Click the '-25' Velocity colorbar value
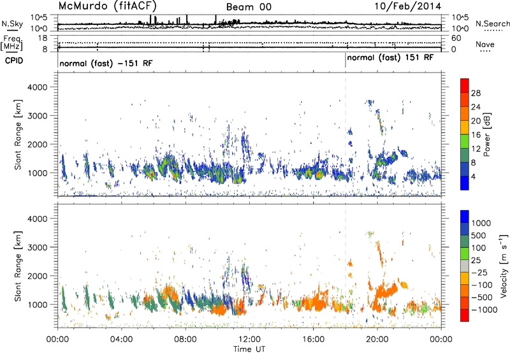510x353 pixels. pyautogui.click(x=480, y=273)
